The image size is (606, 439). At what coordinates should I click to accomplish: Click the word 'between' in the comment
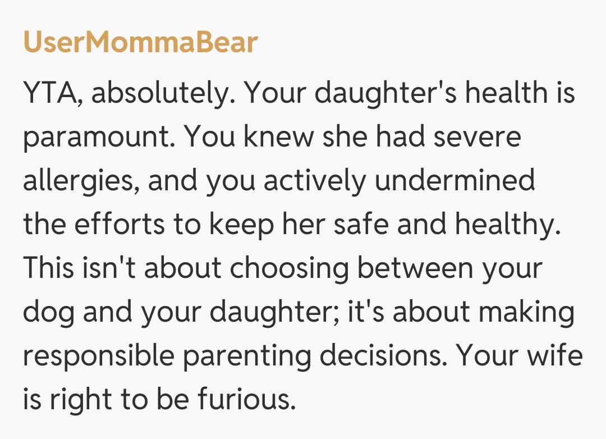click(x=413, y=268)
